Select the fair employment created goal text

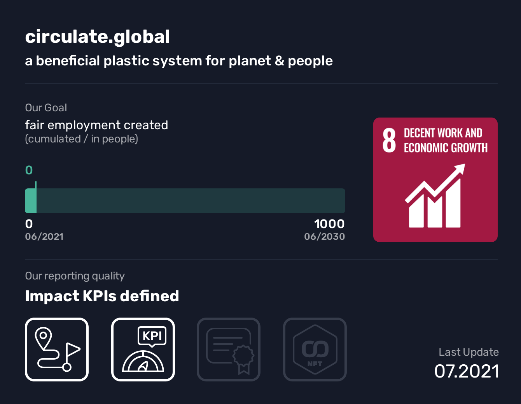click(x=96, y=125)
